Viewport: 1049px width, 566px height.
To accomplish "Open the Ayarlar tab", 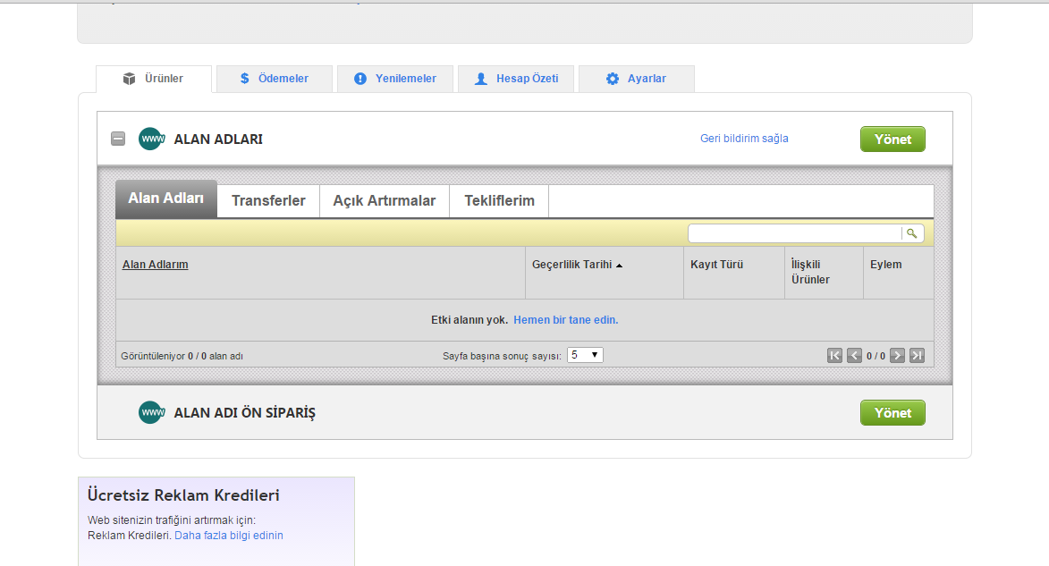I will point(636,79).
